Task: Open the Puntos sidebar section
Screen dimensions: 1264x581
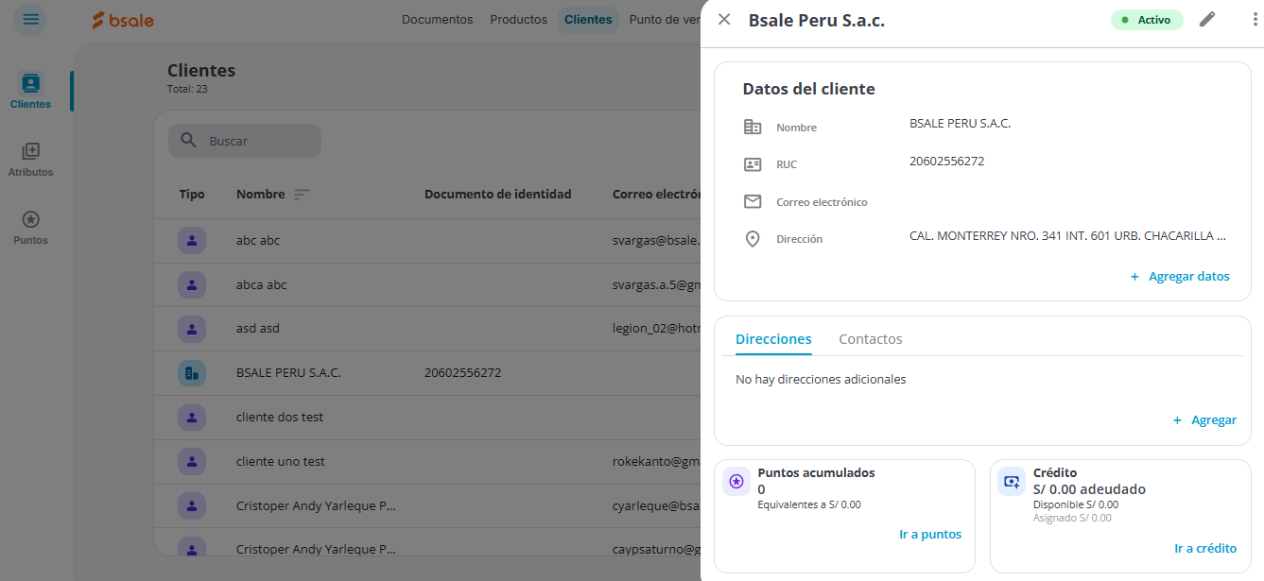Action: point(31,228)
